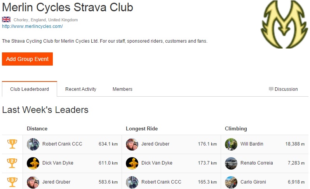Click Will Bardin's name in Climbing

click(x=252, y=144)
